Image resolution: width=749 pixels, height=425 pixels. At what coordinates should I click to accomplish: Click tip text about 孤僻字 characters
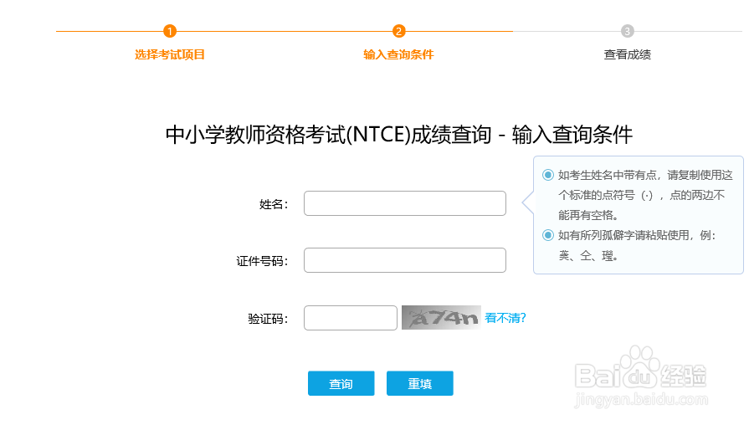click(637, 245)
